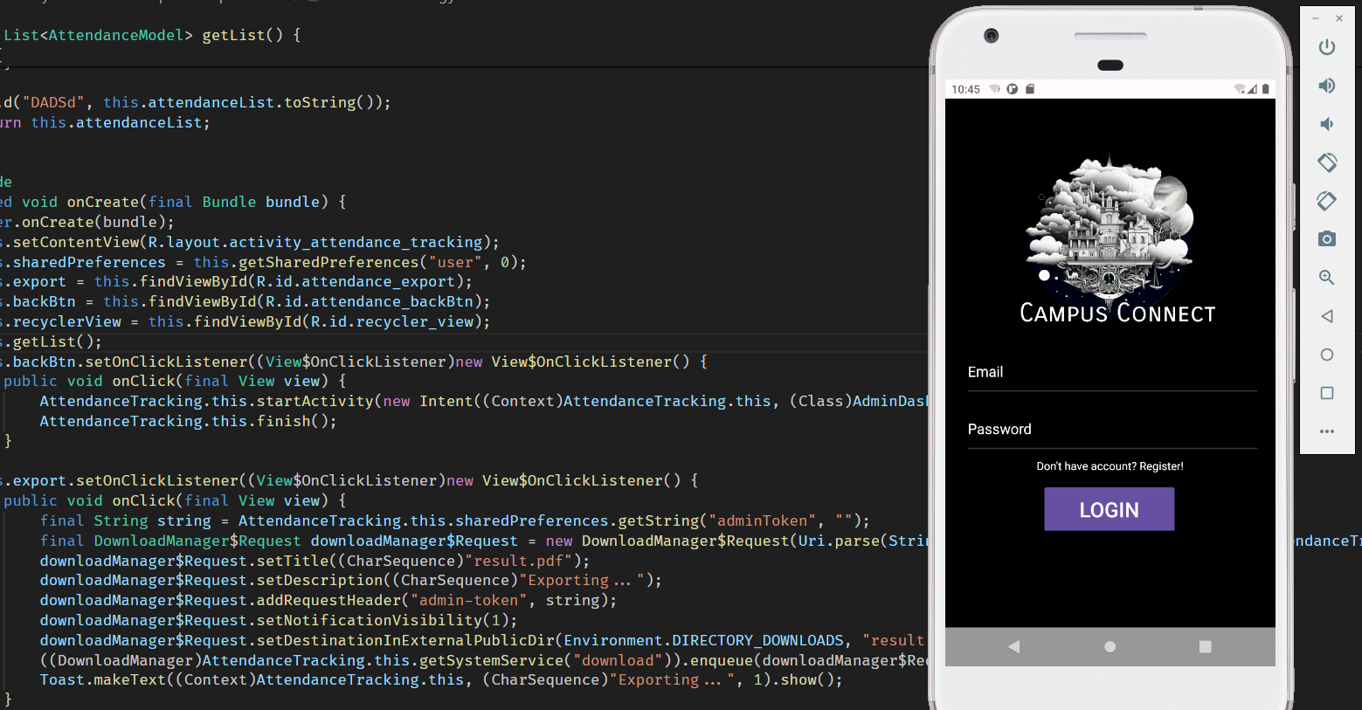
Task: Tap "Don't have account? Register!" link
Action: click(1110, 466)
